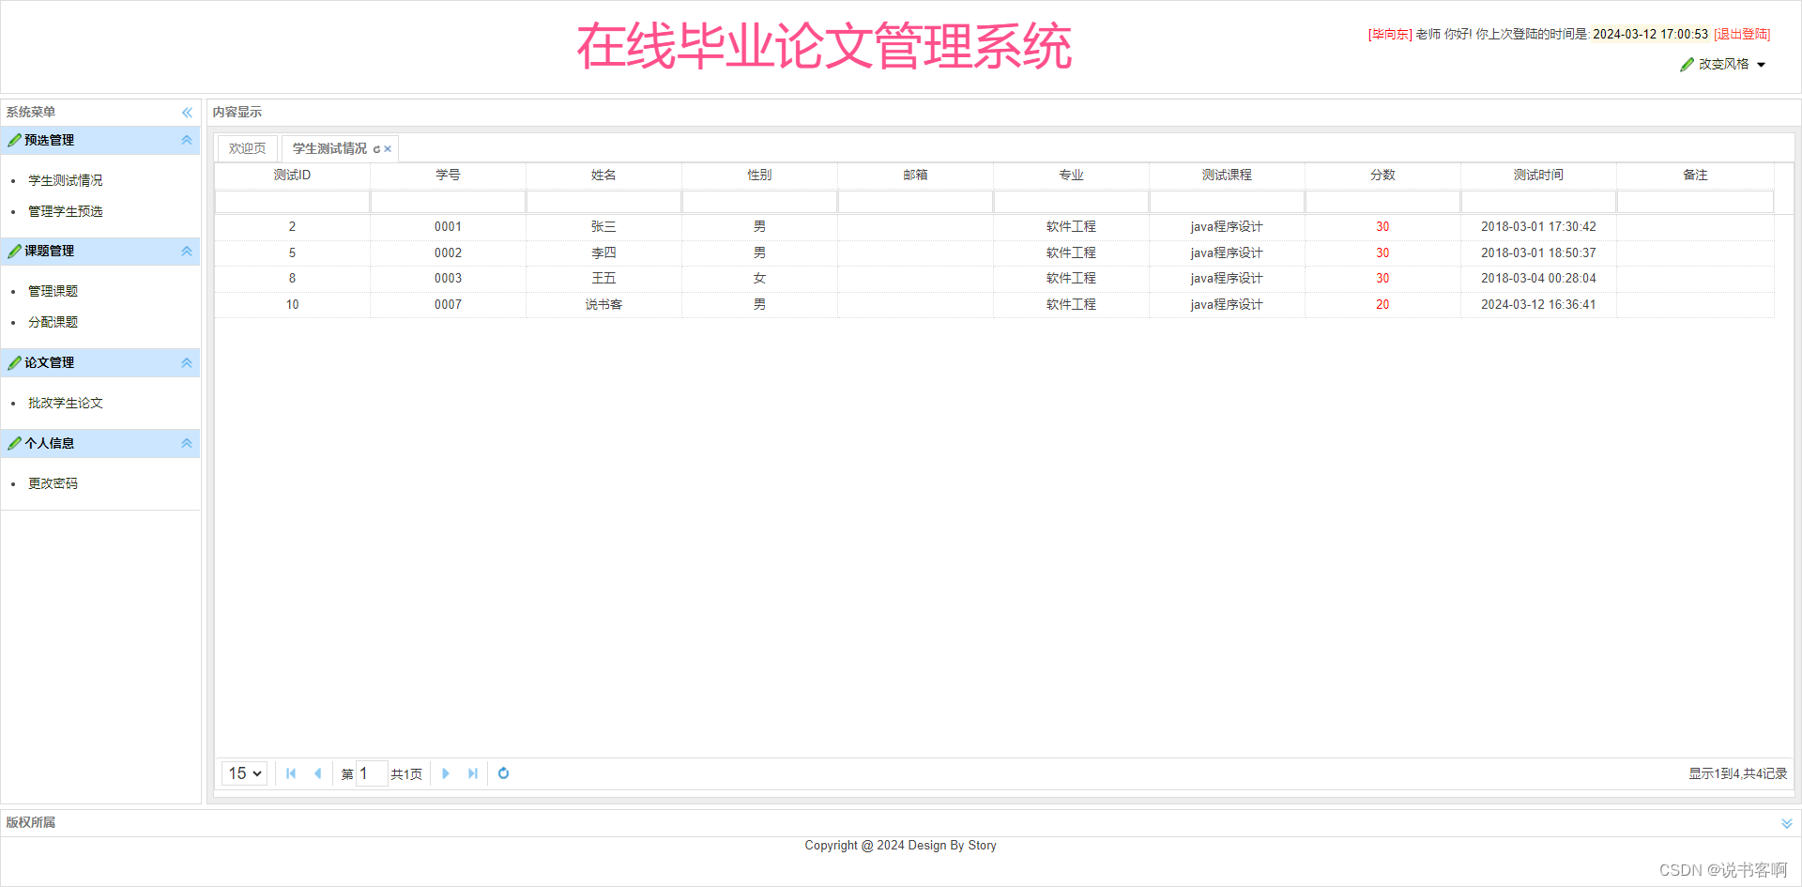
Task: Click the 分数 filter input
Action: click(x=1382, y=202)
